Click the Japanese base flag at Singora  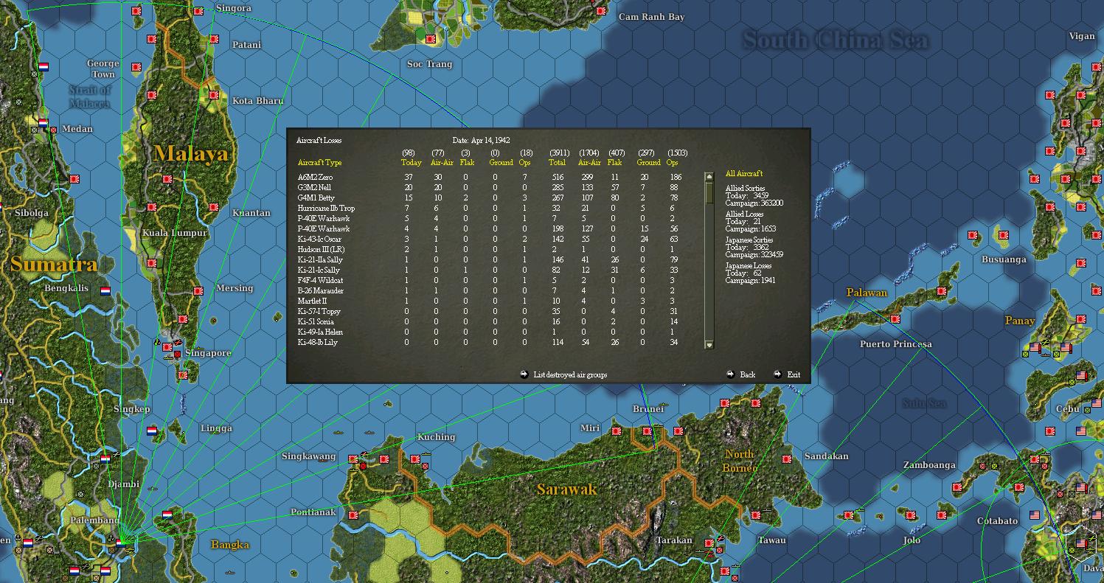(198, 11)
